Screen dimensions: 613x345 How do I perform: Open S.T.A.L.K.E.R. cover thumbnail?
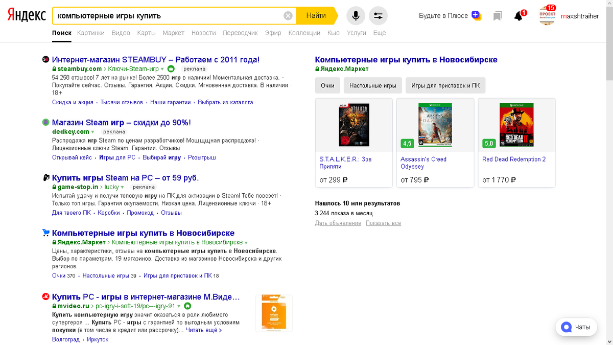tap(354, 125)
